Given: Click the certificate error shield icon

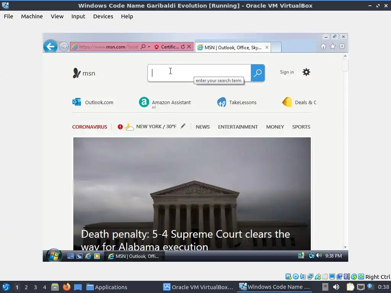Looking at the screenshot, I should 157,47.
